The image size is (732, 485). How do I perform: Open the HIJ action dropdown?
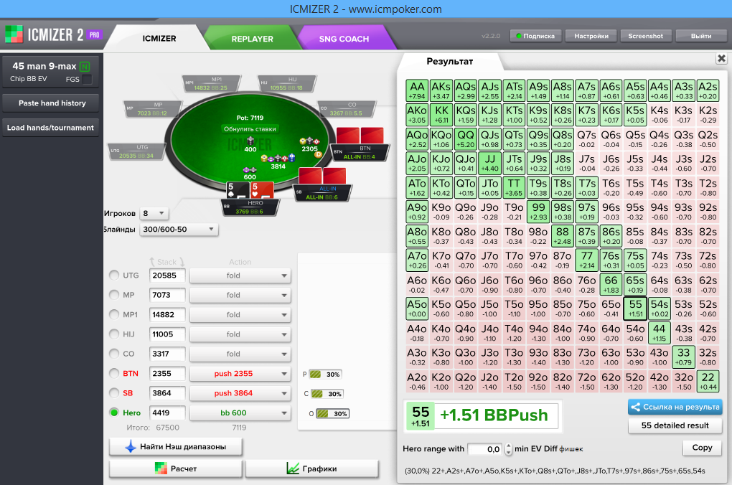pos(240,334)
